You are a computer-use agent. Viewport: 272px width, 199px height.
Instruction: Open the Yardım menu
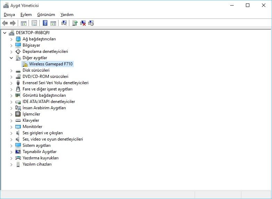tap(67, 15)
